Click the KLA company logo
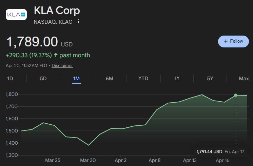The height and width of the screenshot is (166, 253). (16, 15)
